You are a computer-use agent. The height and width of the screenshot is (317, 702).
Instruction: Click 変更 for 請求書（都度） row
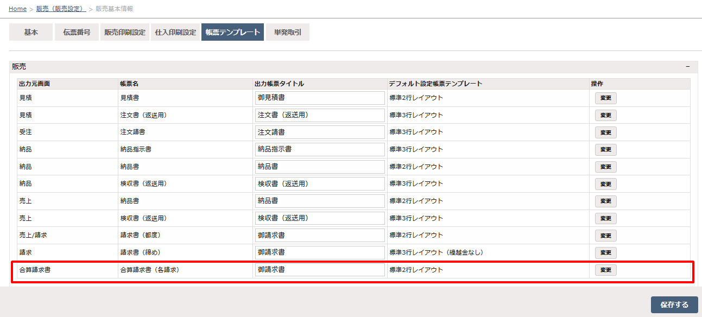point(605,236)
